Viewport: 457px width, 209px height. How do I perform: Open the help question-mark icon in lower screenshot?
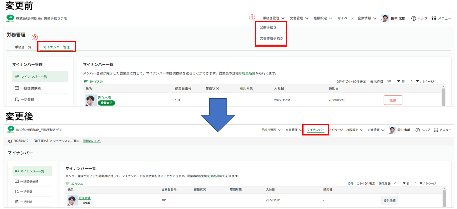click(417, 130)
